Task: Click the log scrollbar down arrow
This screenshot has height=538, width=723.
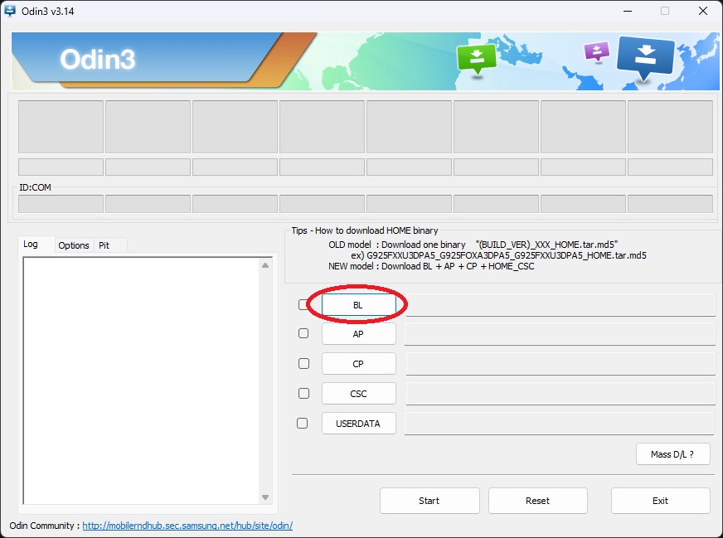Action: pos(265,497)
